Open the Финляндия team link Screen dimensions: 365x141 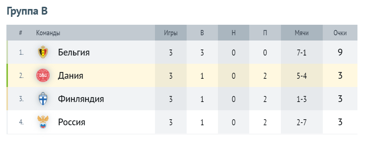tap(81, 99)
